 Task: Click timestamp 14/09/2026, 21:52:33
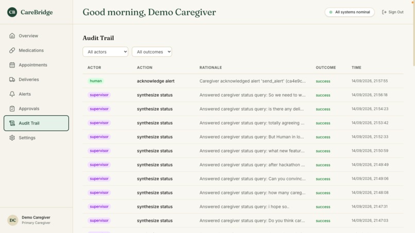370,137
